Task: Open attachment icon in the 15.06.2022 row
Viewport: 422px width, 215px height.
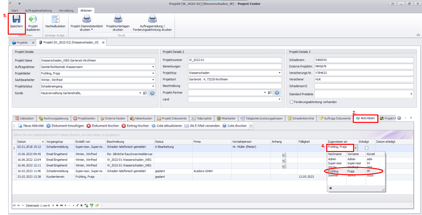Action: click(284, 155)
